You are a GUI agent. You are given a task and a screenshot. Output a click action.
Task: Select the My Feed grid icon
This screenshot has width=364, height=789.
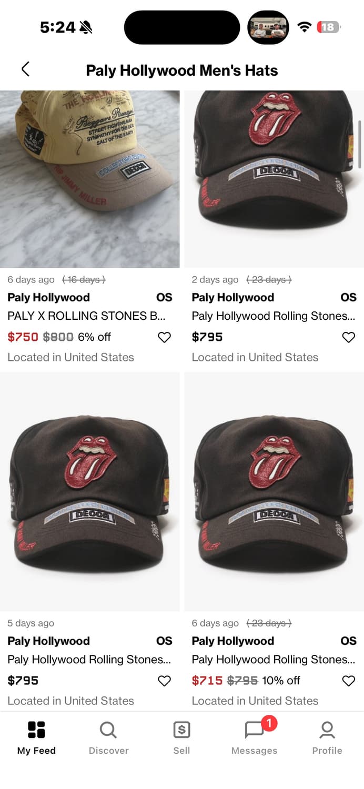[36, 730]
